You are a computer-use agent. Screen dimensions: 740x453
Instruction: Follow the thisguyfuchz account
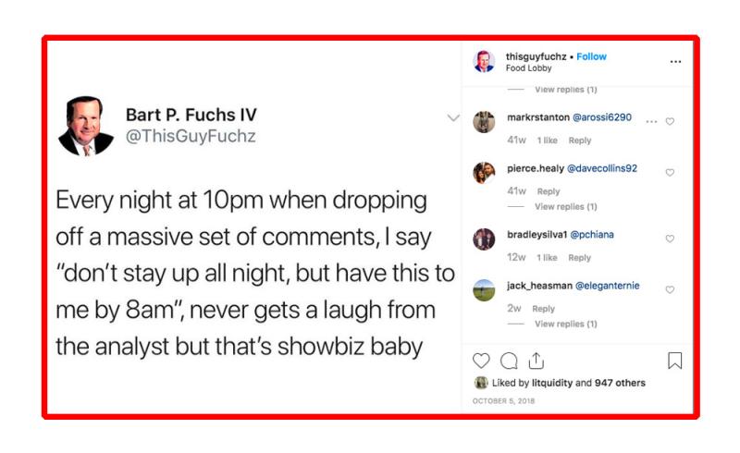pyautogui.click(x=592, y=56)
